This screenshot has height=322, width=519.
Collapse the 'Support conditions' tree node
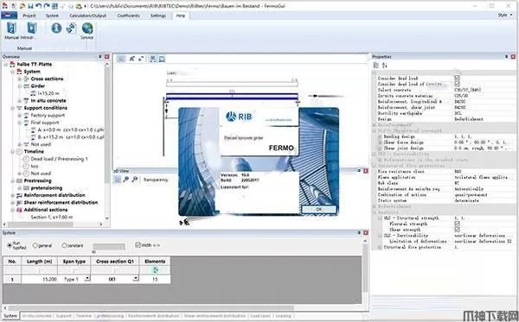(13, 108)
